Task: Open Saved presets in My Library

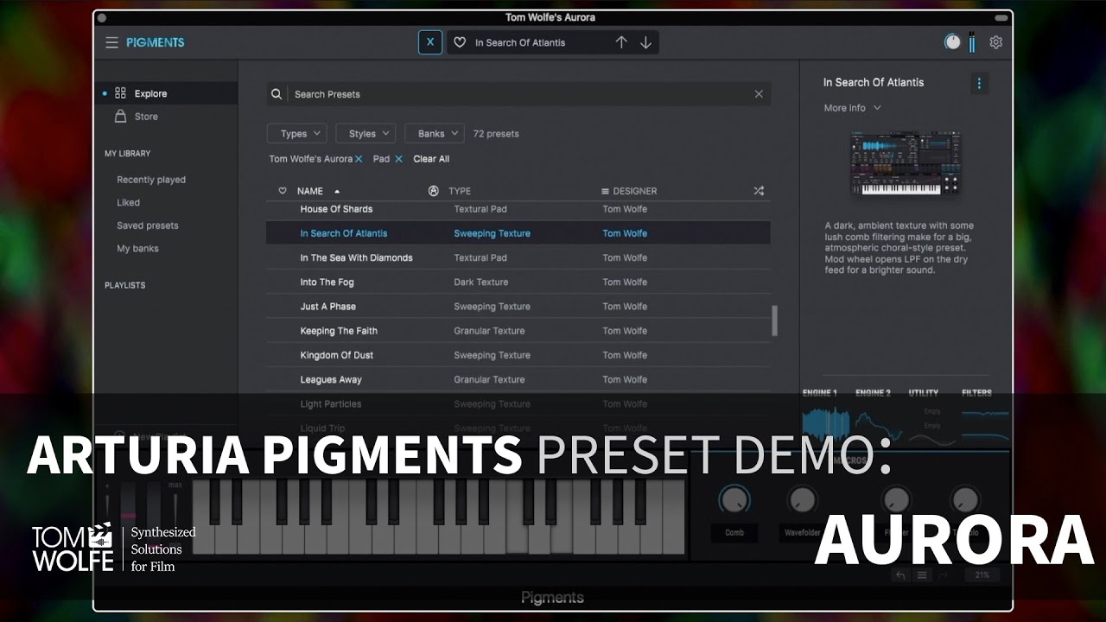Action: (x=148, y=225)
